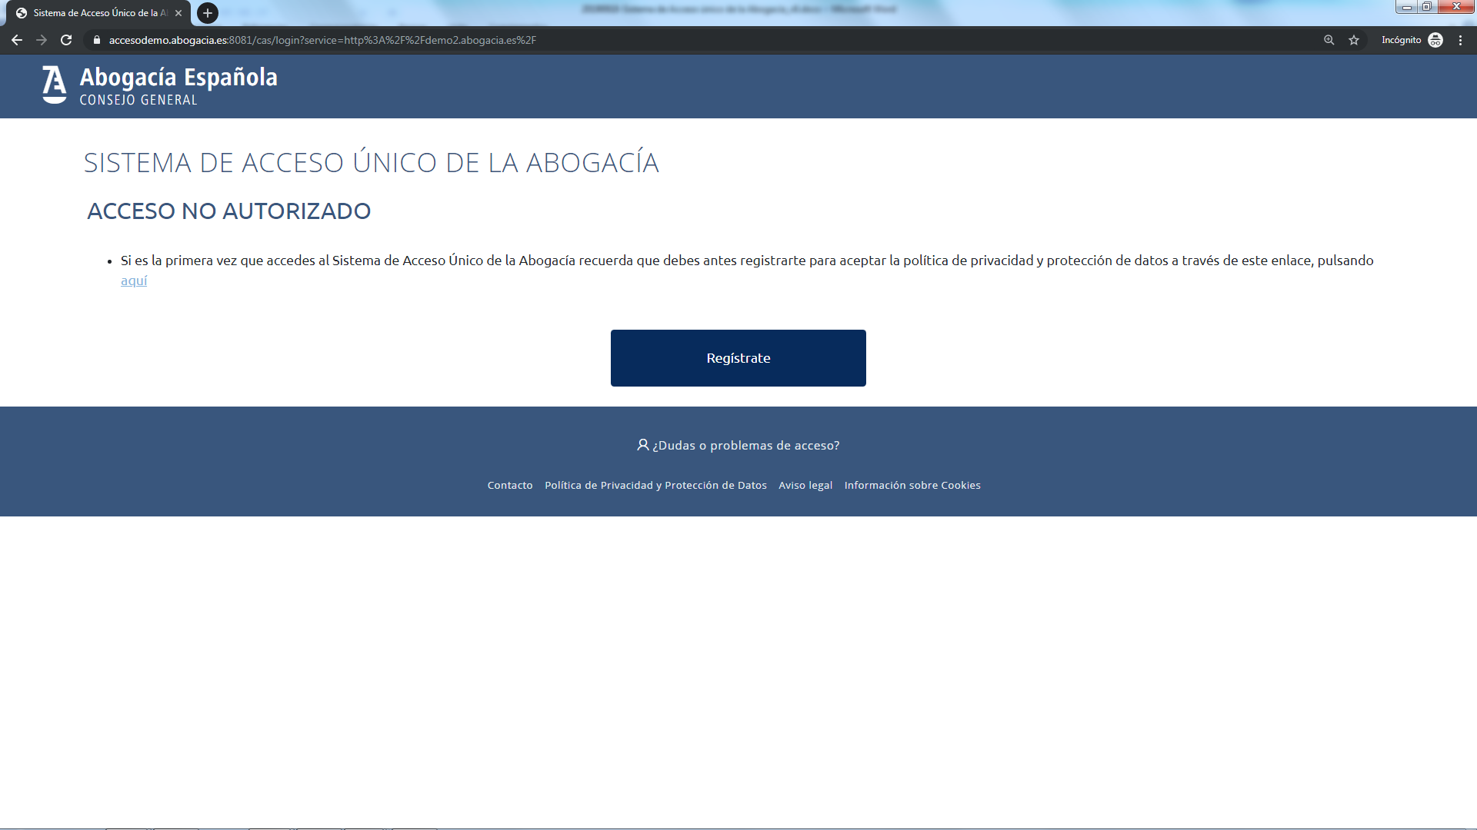The image size is (1477, 830).
Task: Open the Chrome three-dot menu
Action: tap(1460, 40)
